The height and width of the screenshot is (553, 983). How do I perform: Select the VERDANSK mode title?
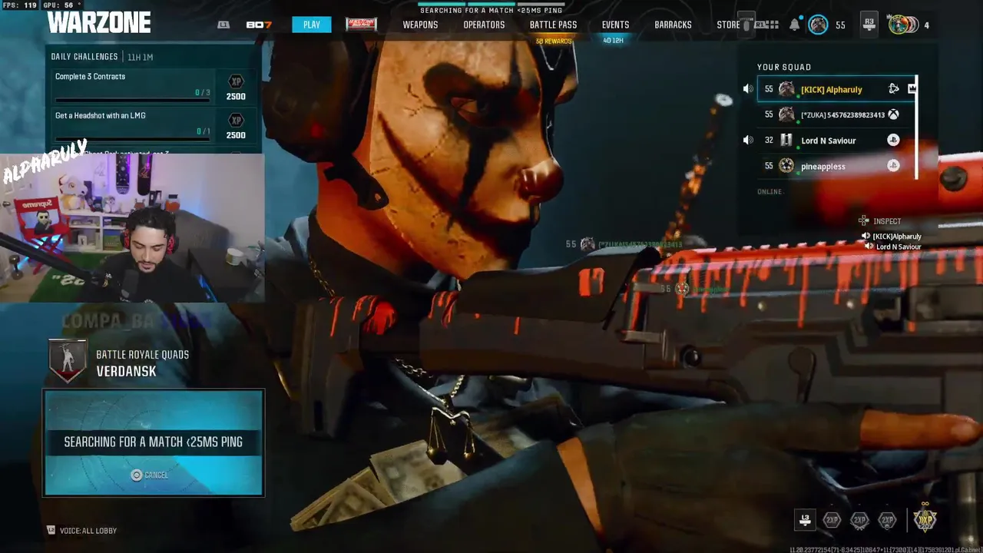click(x=126, y=371)
